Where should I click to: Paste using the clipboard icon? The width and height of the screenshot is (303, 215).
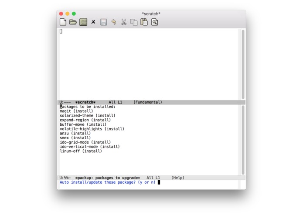144,22
